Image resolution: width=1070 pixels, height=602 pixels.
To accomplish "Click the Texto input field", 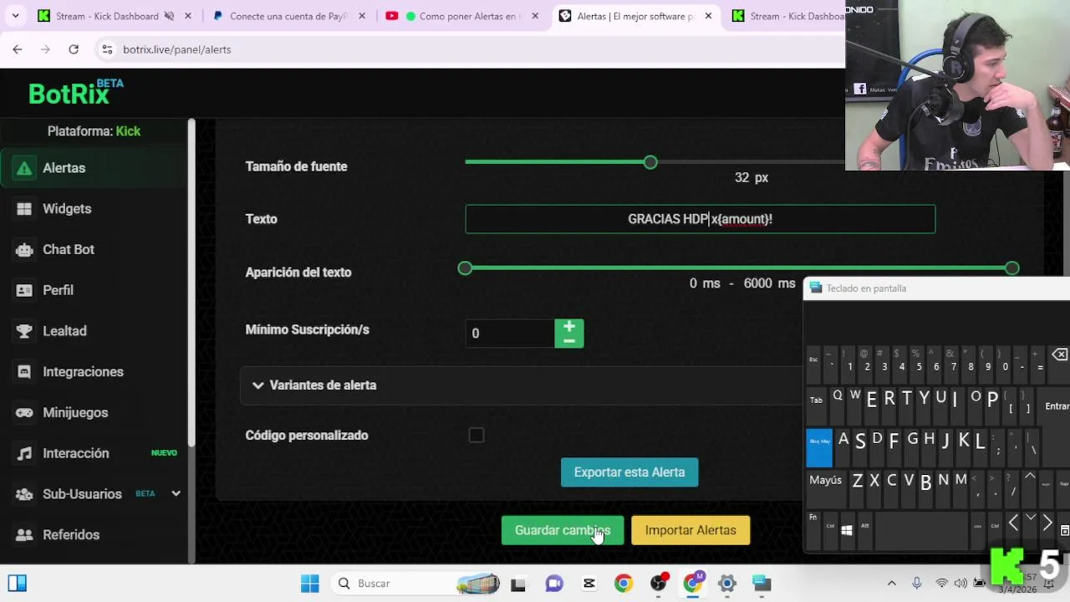I will click(x=701, y=219).
